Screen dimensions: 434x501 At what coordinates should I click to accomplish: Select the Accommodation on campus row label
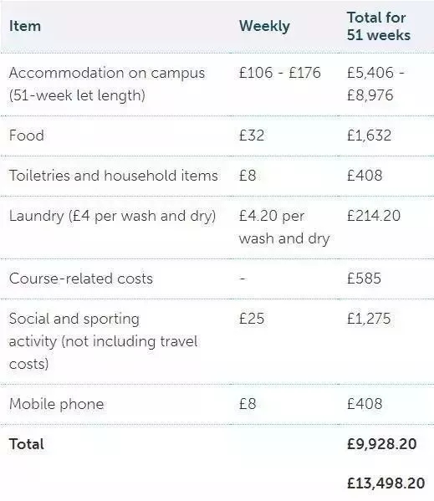[107, 84]
